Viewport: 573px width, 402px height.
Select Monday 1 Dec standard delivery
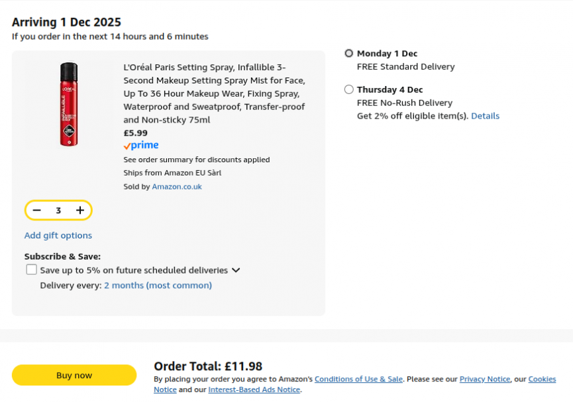click(x=349, y=54)
